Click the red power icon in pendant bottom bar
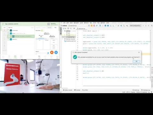The height and width of the screenshot is (115, 153). coord(57,57)
